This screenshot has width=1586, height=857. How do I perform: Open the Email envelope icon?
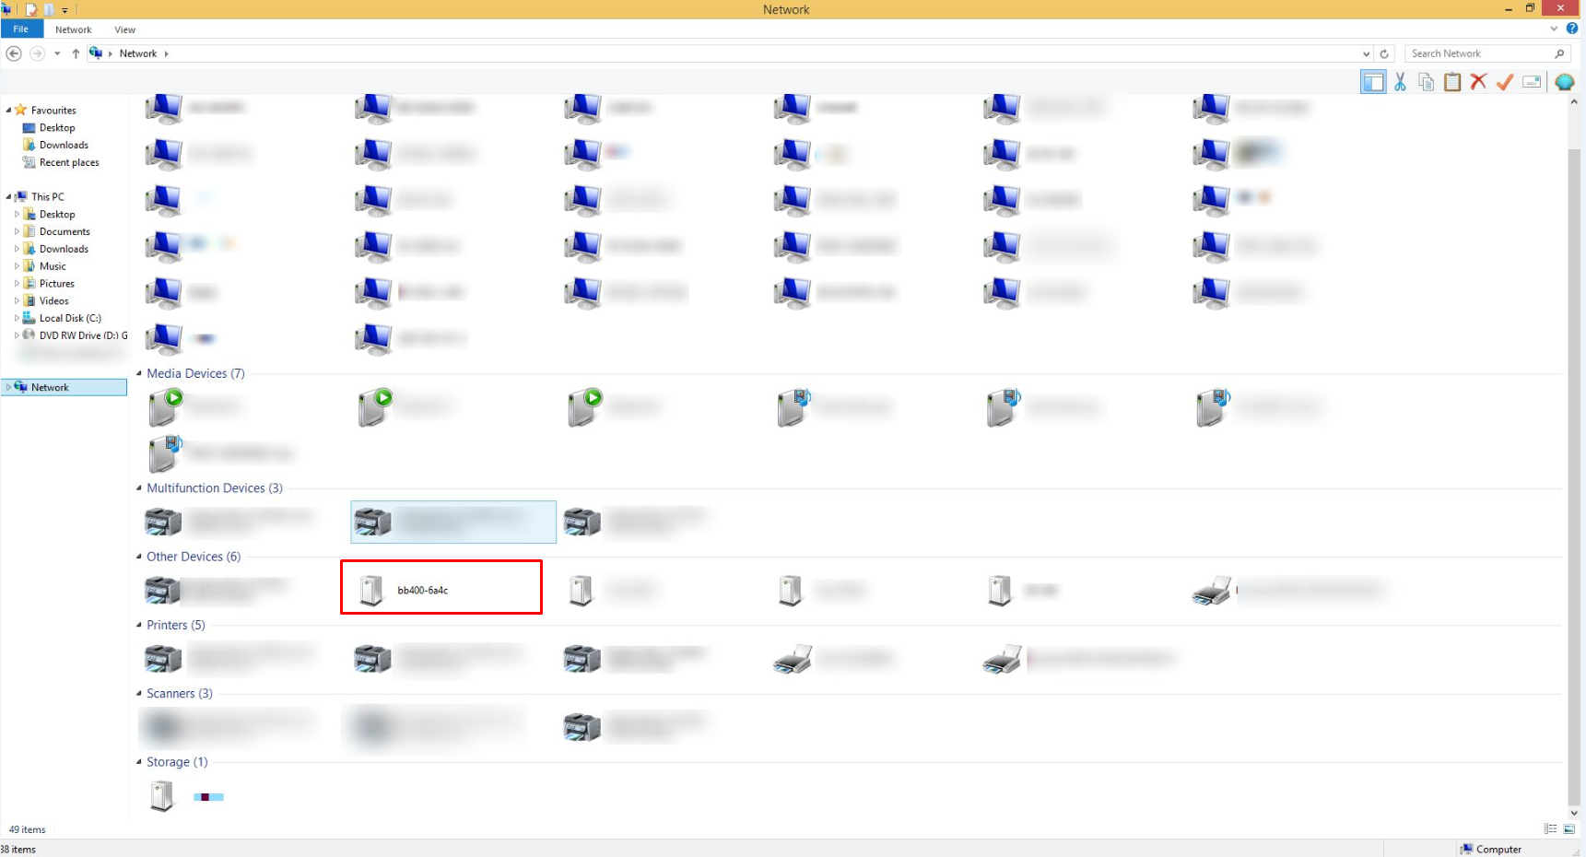[x=1531, y=81]
